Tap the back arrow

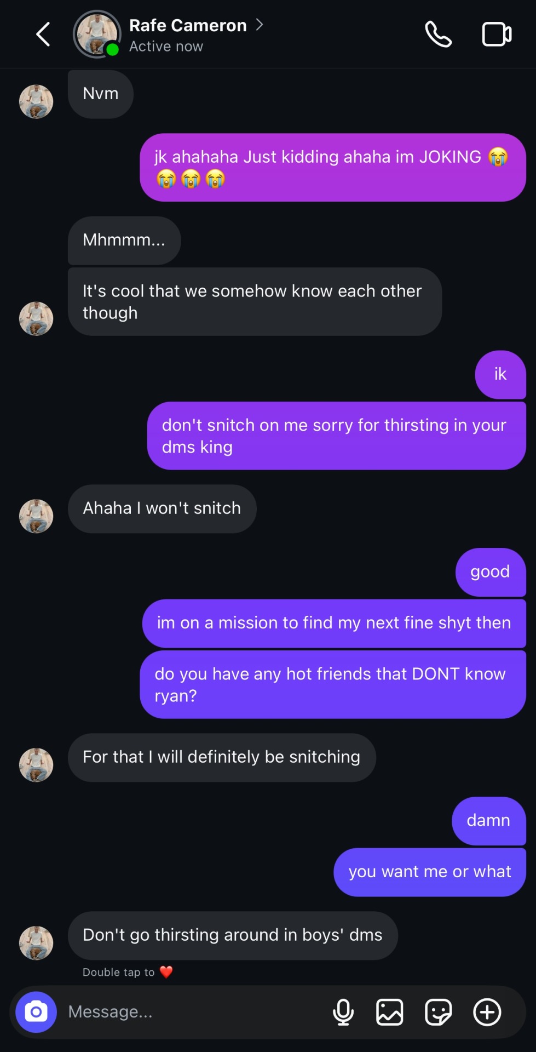click(43, 35)
